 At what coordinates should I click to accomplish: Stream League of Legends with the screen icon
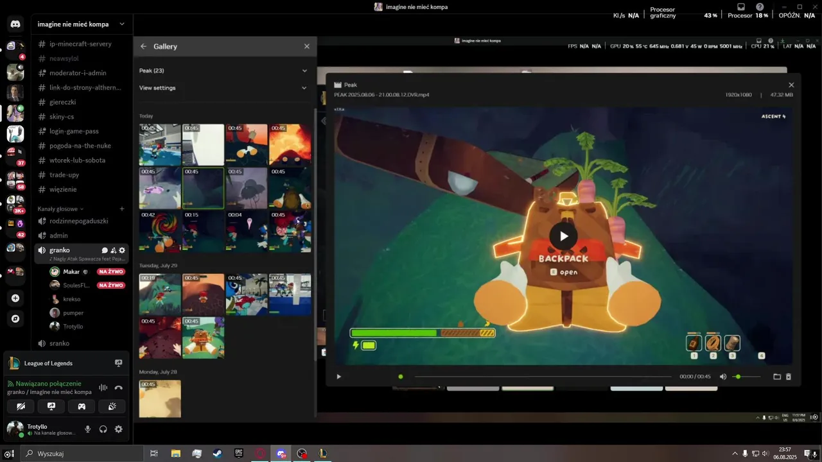118,363
